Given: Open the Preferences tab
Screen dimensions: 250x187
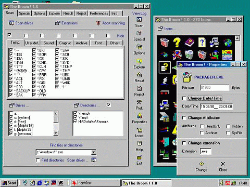Looking at the screenshot, I should [99, 14].
